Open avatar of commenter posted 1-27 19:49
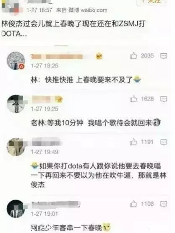The image size is (175, 233). 16,147
